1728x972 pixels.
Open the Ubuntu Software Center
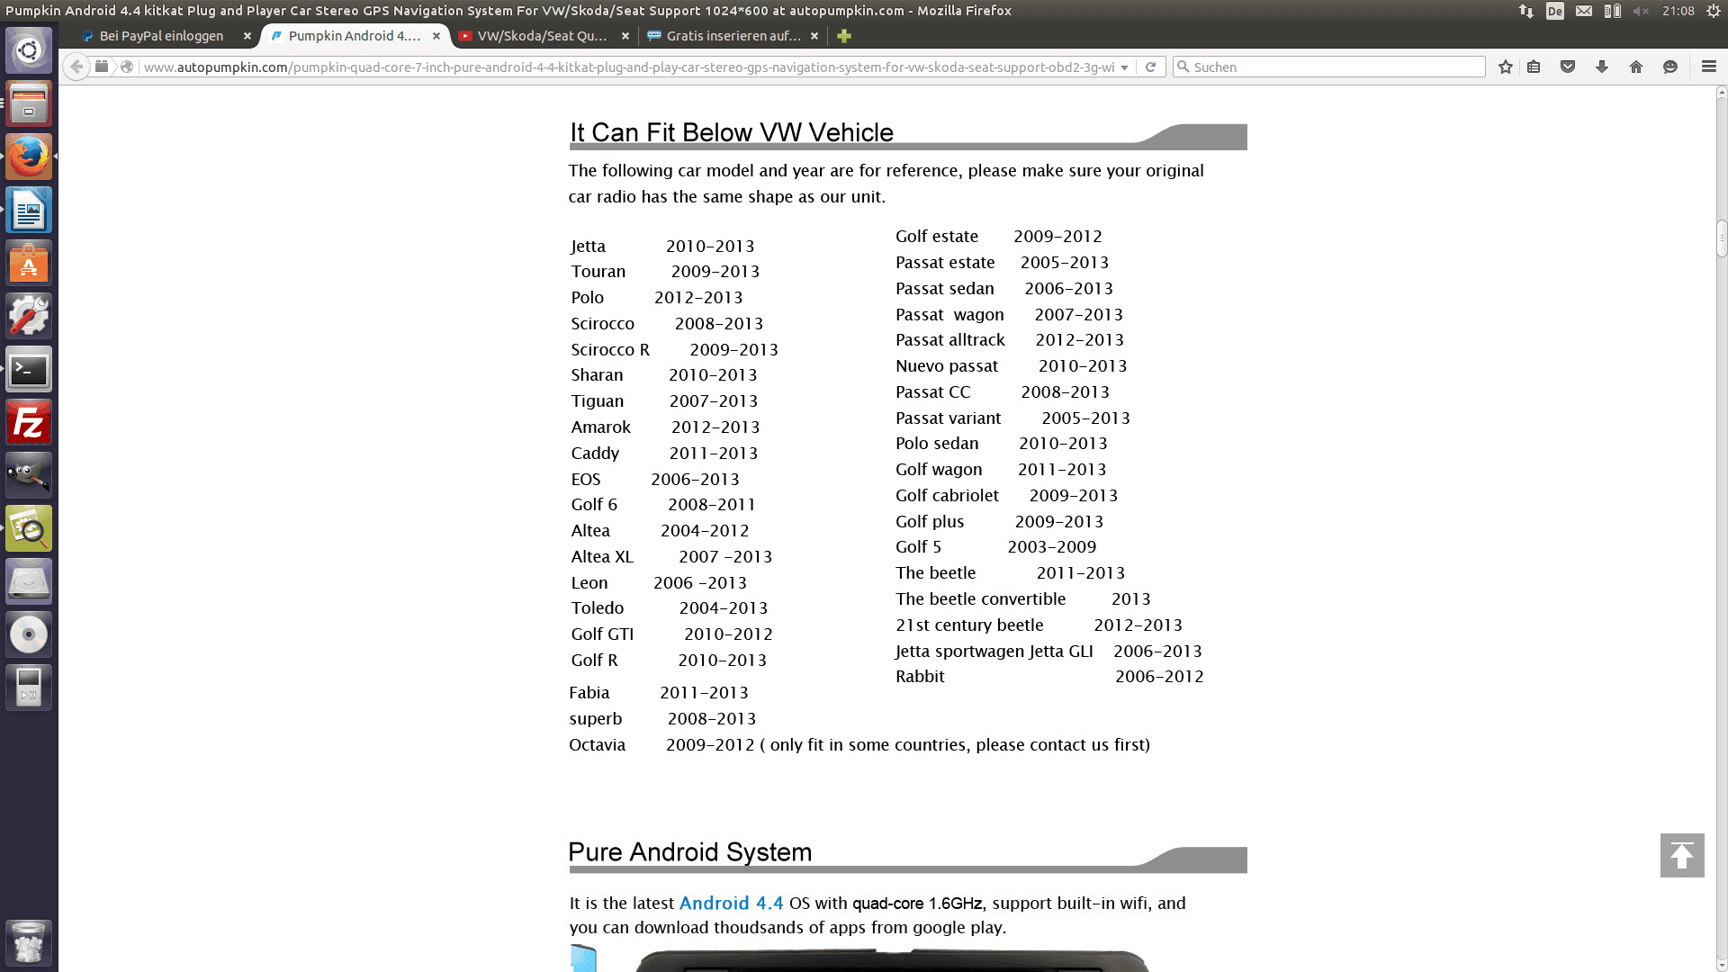(29, 263)
